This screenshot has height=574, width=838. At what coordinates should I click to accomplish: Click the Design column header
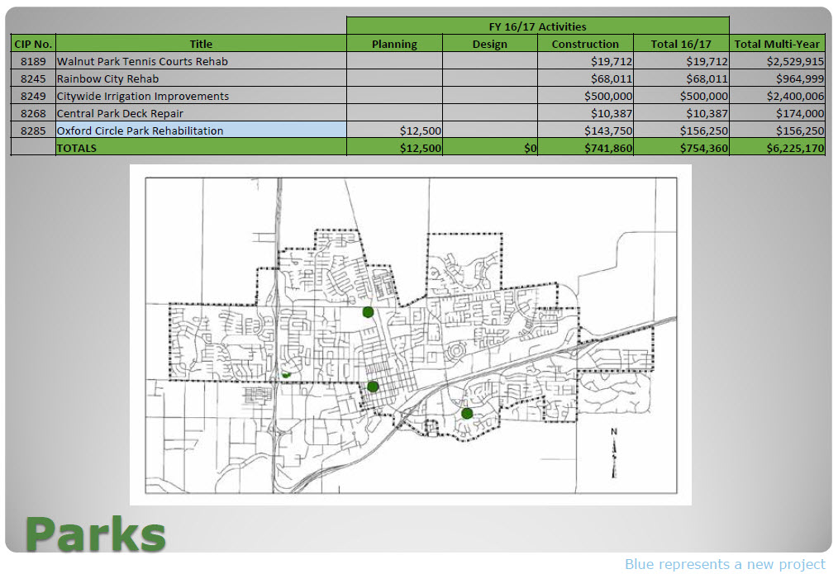point(489,44)
